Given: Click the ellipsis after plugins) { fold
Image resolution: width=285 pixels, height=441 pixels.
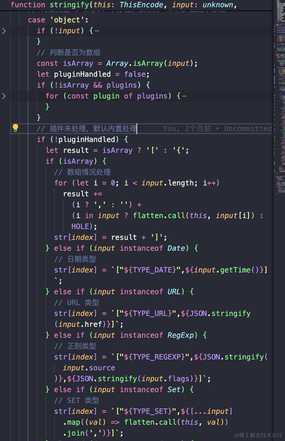Looking at the screenshot, I should point(185,96).
